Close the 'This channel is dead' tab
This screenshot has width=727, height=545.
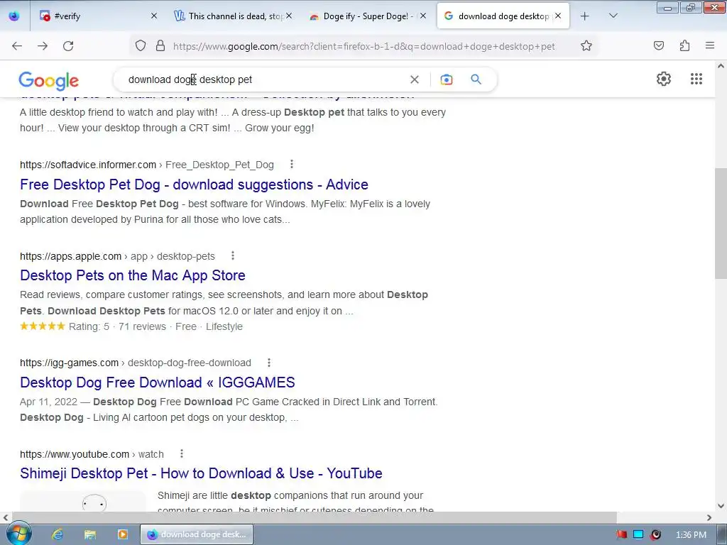(x=289, y=16)
